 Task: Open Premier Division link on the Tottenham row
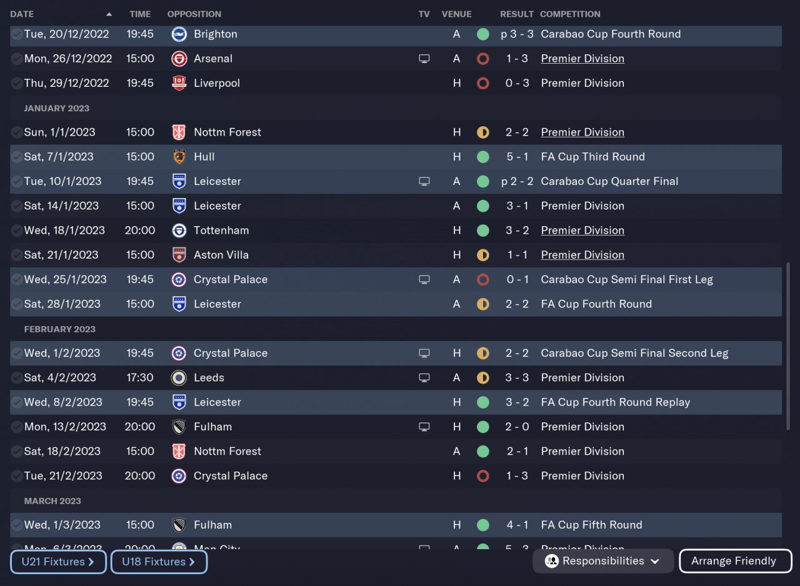click(x=582, y=231)
